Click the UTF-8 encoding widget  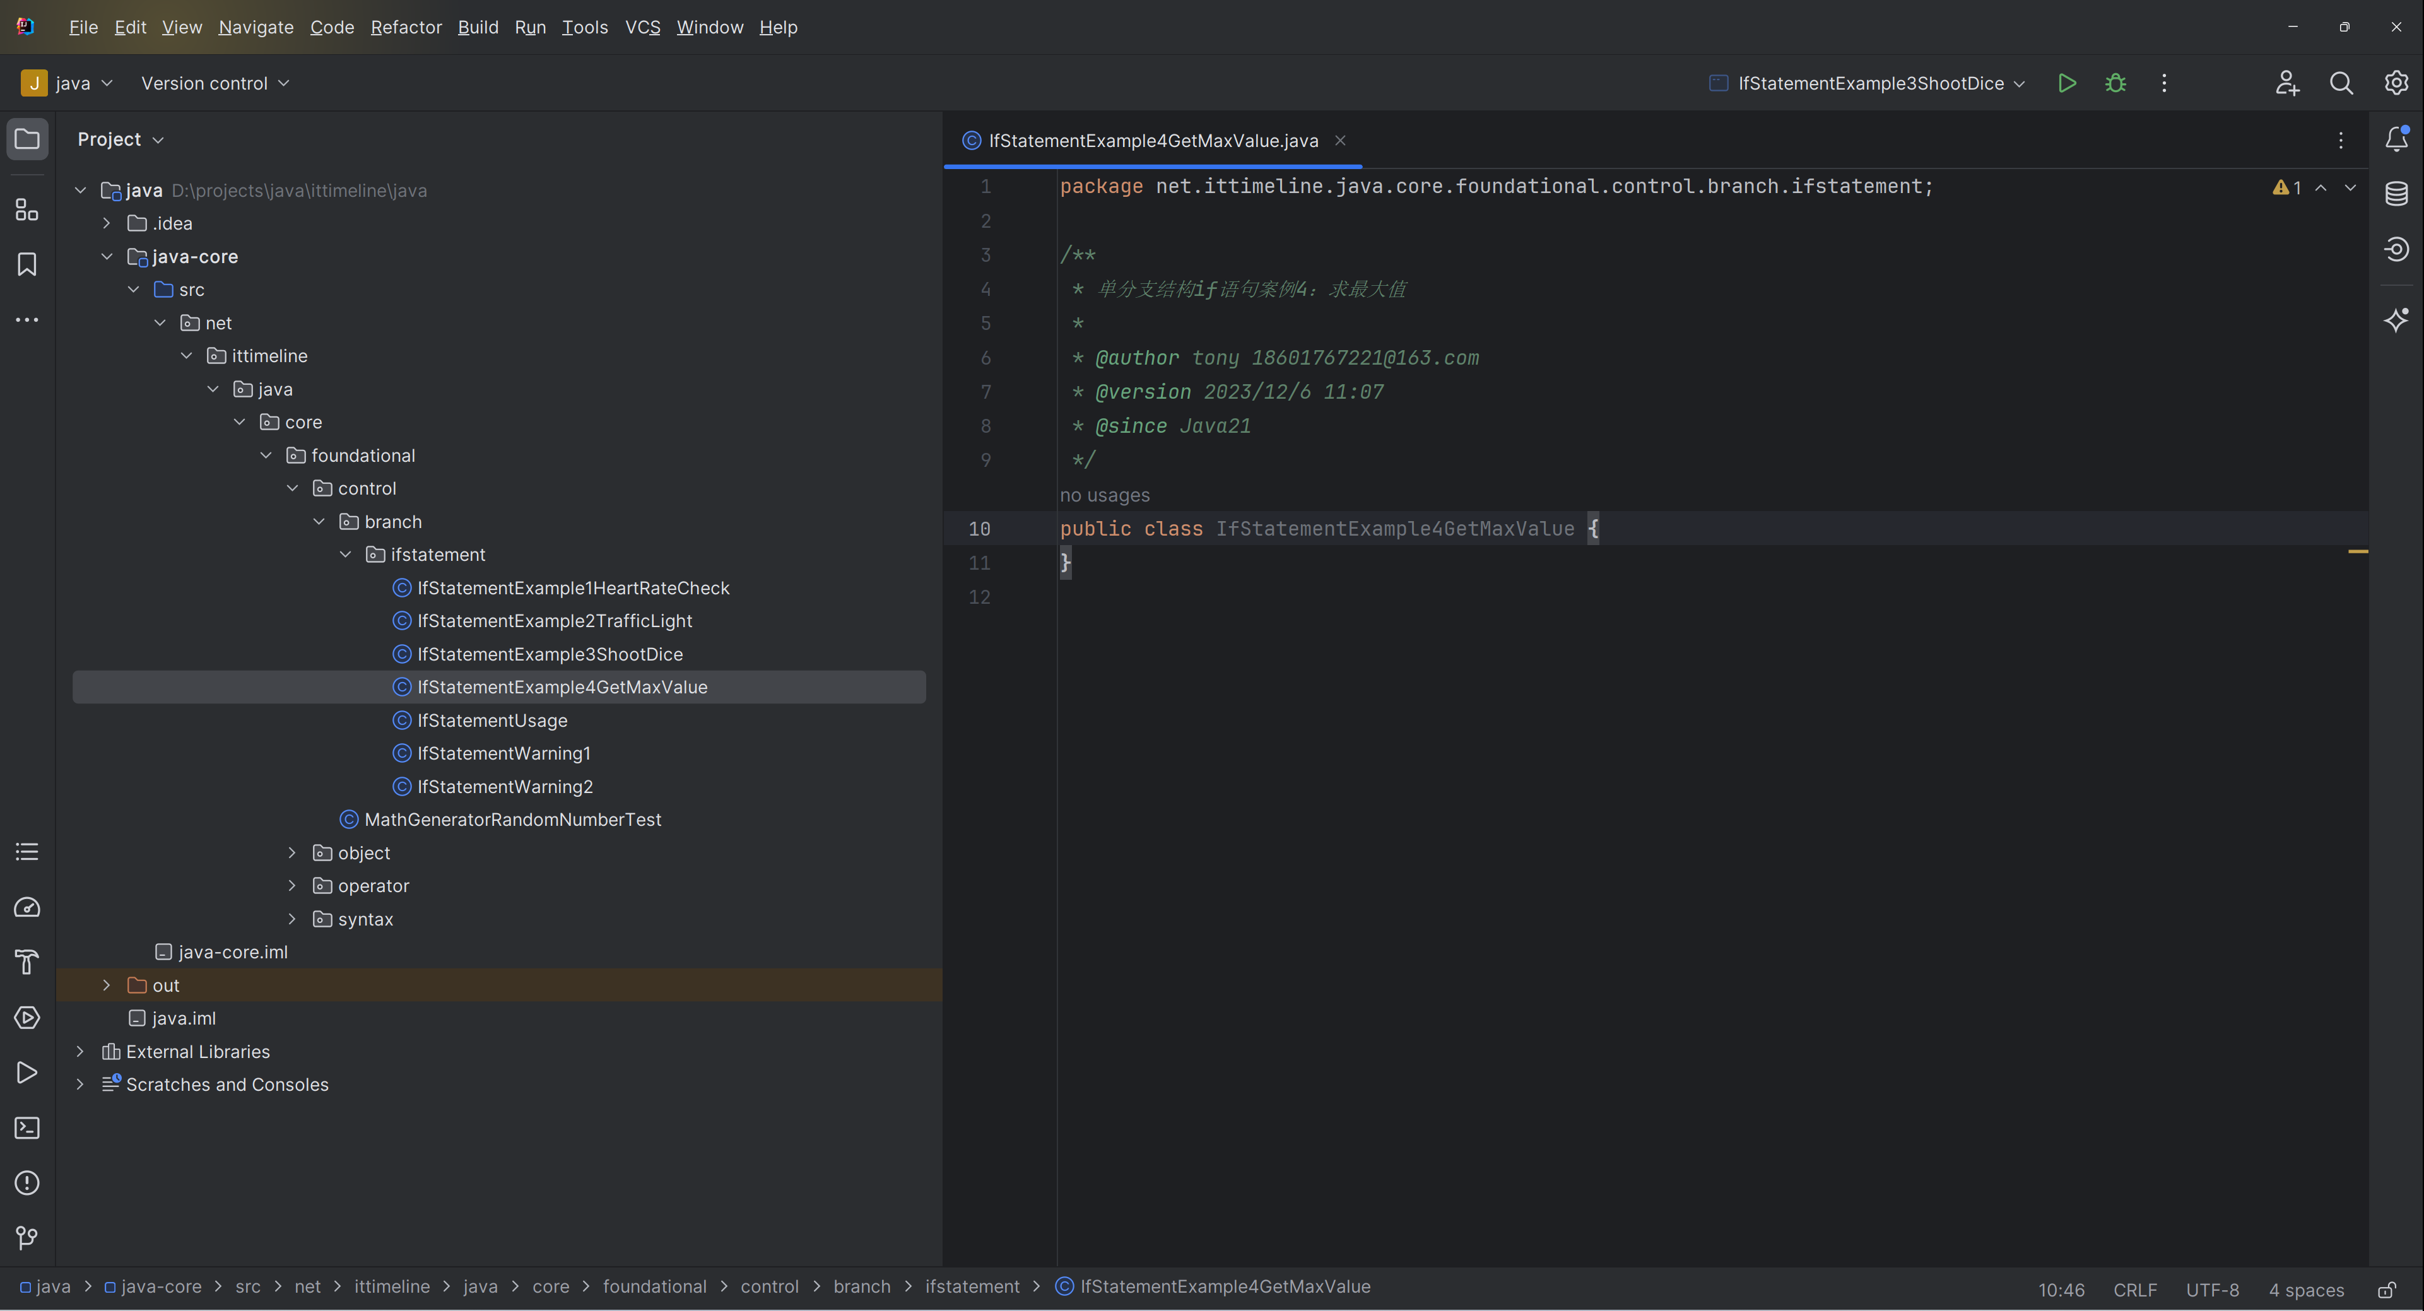click(2212, 1290)
